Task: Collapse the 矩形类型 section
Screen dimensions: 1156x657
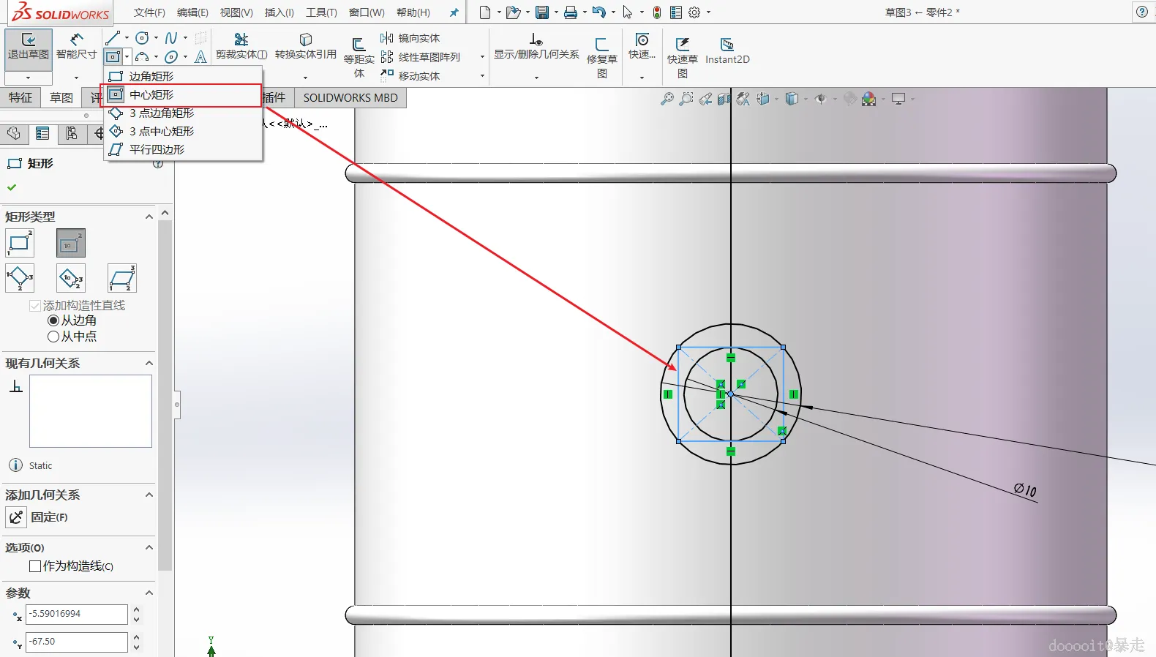Action: (149, 217)
